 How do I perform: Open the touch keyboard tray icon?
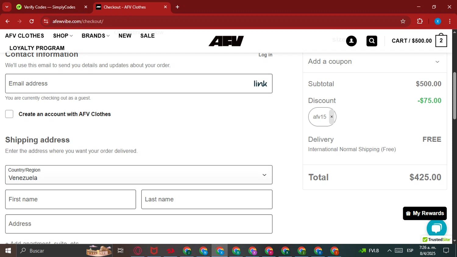click(x=399, y=251)
